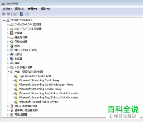Image resolution: width=143 pixels, height=122 pixels.
Task: Select Microsoft Streaming Service Proxy
Action: tap(40, 89)
